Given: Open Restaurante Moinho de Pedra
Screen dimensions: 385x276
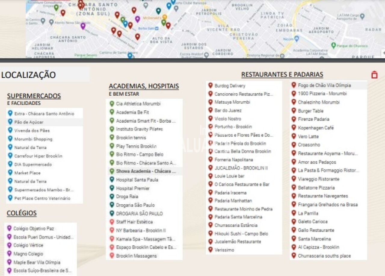Looking at the screenshot, I should pos(244,209).
